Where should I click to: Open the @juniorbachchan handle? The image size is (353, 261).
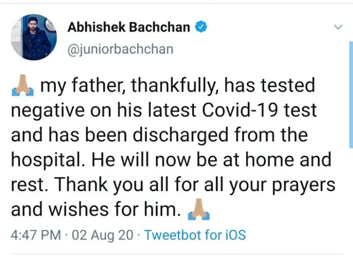(121, 50)
